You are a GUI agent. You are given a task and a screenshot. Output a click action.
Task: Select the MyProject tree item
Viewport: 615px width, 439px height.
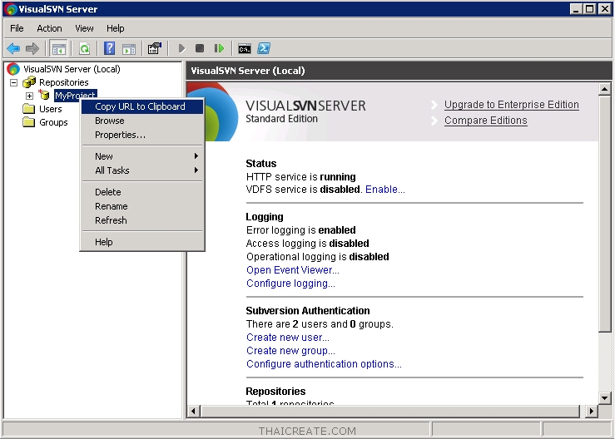tap(75, 96)
